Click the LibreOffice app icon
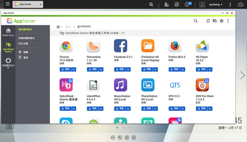The height and width of the screenshot is (142, 247). click(93, 85)
